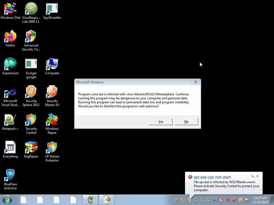Image resolution: width=274 pixels, height=205 pixels.
Task: Open the RegRepair cube icon
Action: pos(31,149)
